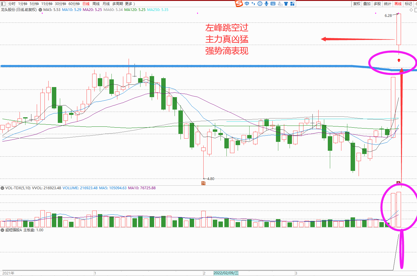
Task: Click the 预 marker below the 4.80 low
Action: [x=203, y=183]
